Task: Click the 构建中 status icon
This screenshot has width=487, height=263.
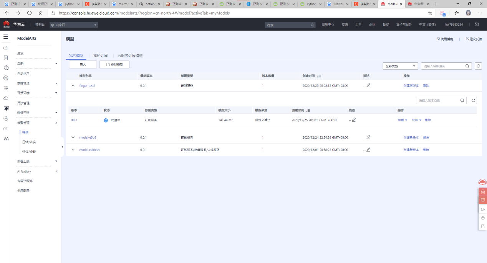Action: (x=106, y=120)
